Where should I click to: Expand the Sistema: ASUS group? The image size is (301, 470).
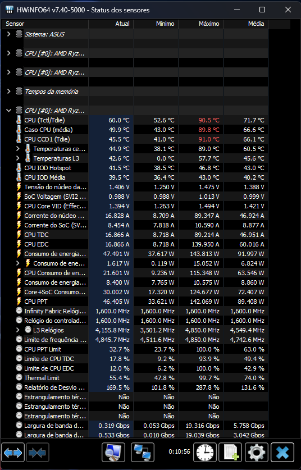tap(8, 34)
